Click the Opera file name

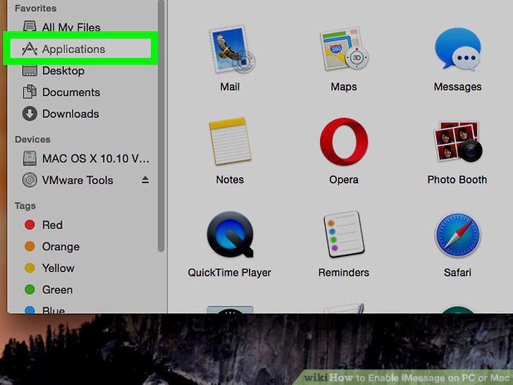coord(344,180)
